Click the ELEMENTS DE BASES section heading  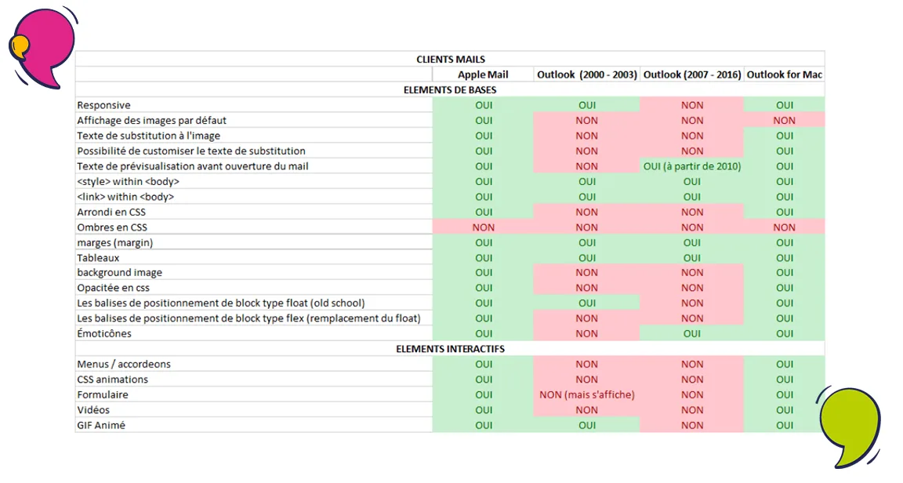(451, 90)
